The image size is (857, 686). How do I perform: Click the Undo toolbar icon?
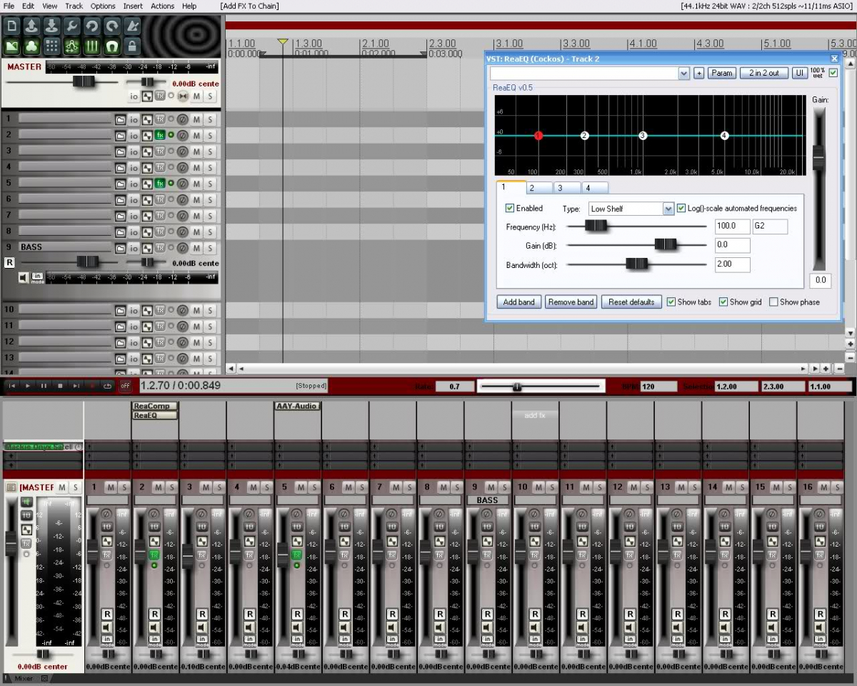(x=92, y=26)
